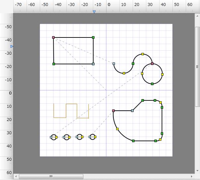Select the pink start handle of rounded polygon
The height and width of the screenshot is (180, 200).
[x=113, y=111]
